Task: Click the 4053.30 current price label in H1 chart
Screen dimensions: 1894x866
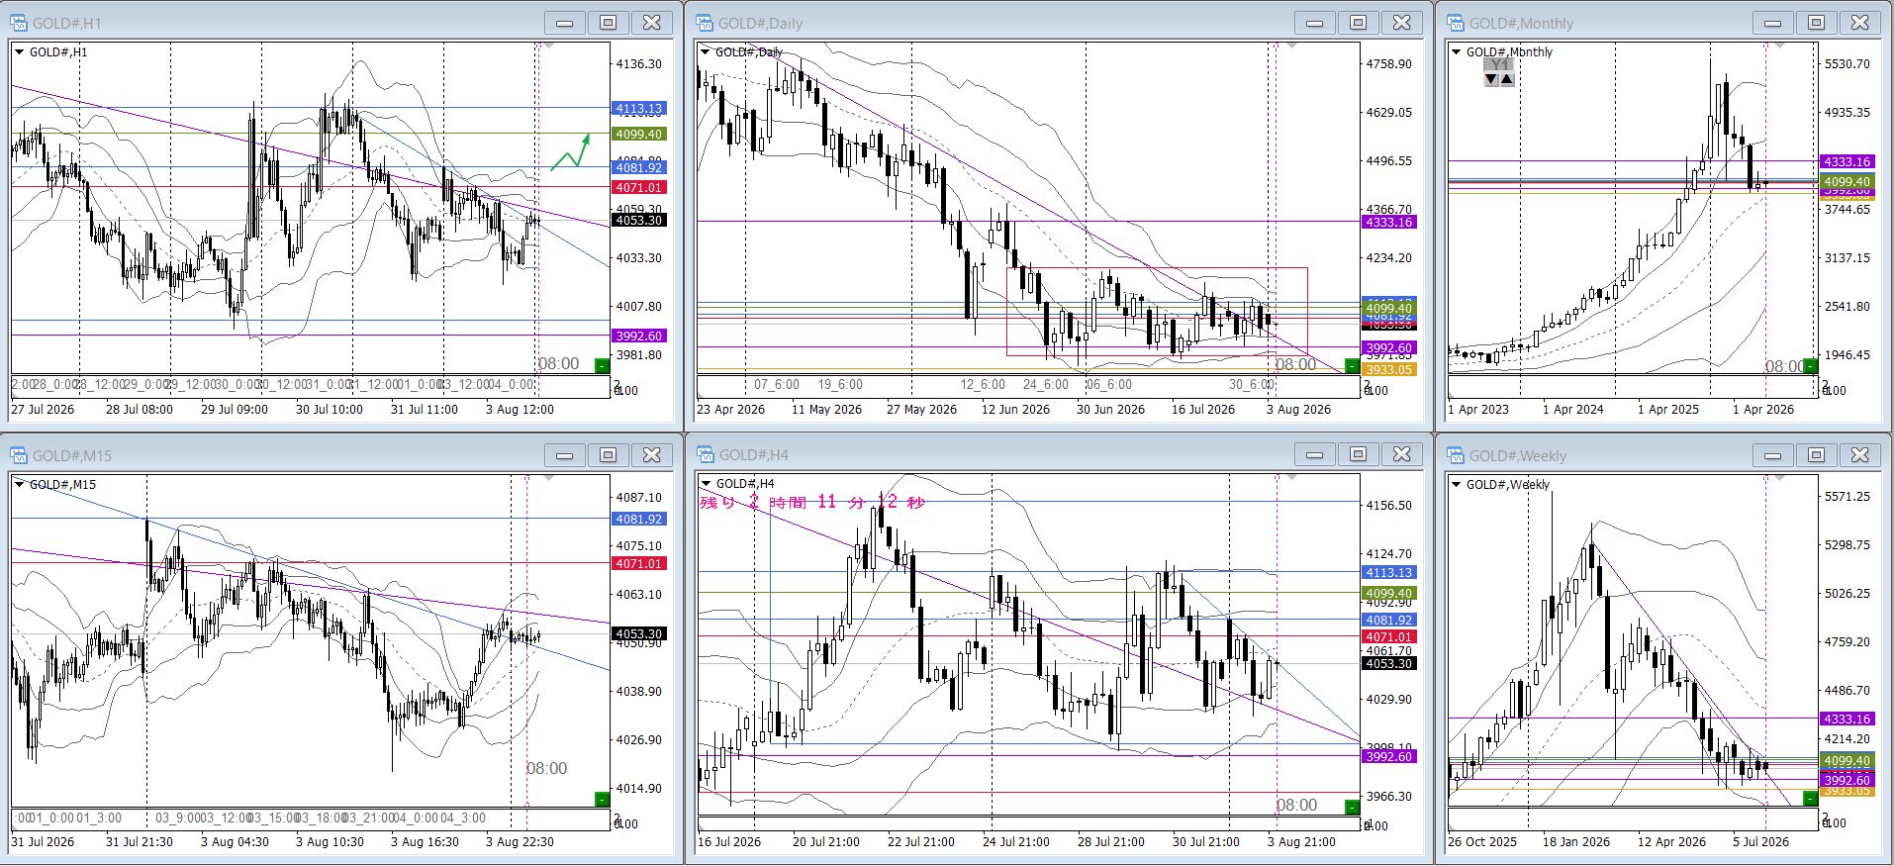Action: click(x=639, y=220)
